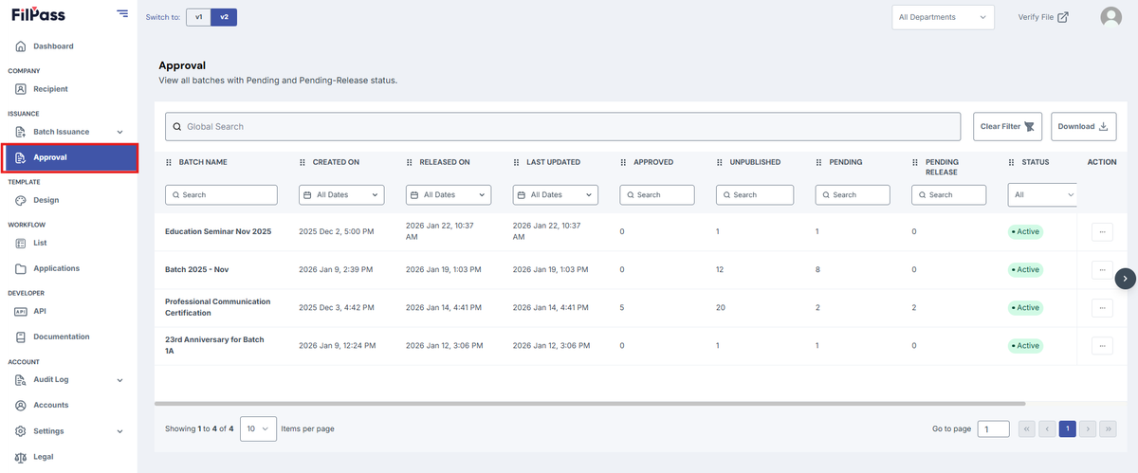Select the v2 version toggle
The image size is (1138, 473).
(x=224, y=17)
